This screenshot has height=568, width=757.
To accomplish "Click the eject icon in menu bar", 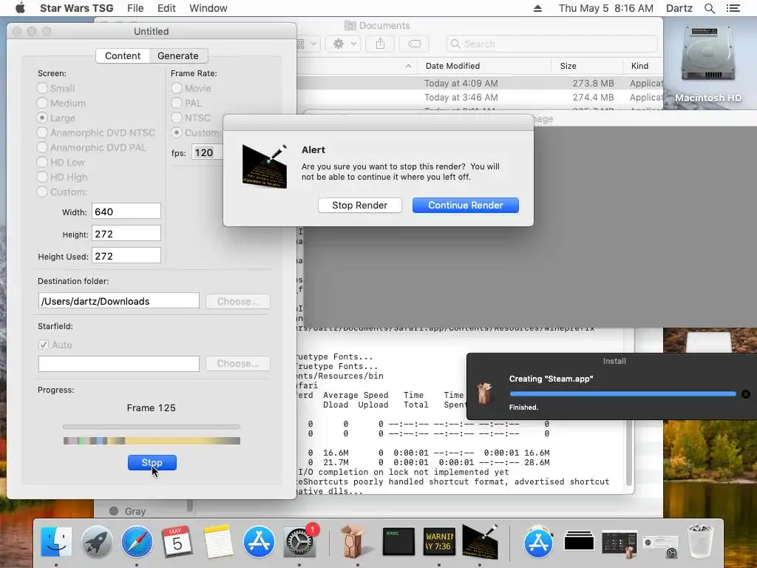I will (x=537, y=8).
